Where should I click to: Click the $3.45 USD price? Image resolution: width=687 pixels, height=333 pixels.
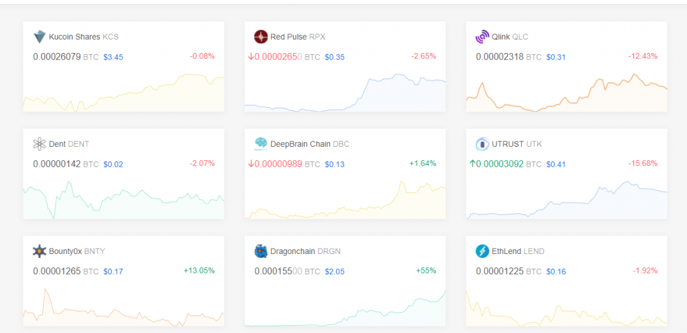tap(113, 57)
